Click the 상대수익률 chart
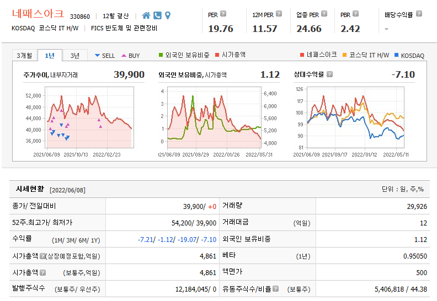 click(x=355, y=117)
